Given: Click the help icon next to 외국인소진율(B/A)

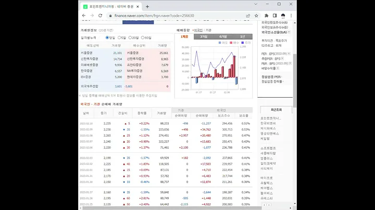Looking at the screenshot, I should tap(289, 32).
